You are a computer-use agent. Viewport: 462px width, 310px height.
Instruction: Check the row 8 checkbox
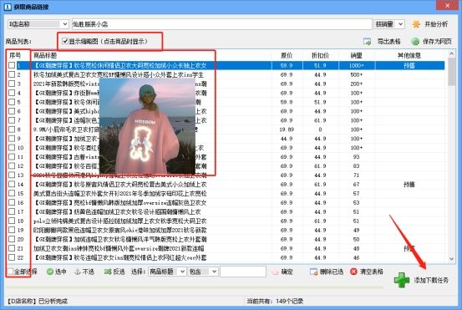[12, 129]
